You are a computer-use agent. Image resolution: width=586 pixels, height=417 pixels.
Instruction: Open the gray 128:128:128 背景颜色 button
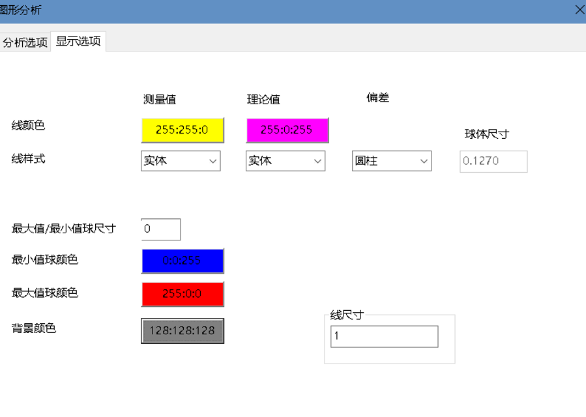point(183,330)
